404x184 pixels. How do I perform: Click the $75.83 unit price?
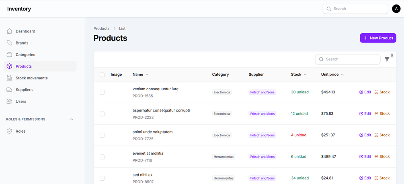coord(327,113)
